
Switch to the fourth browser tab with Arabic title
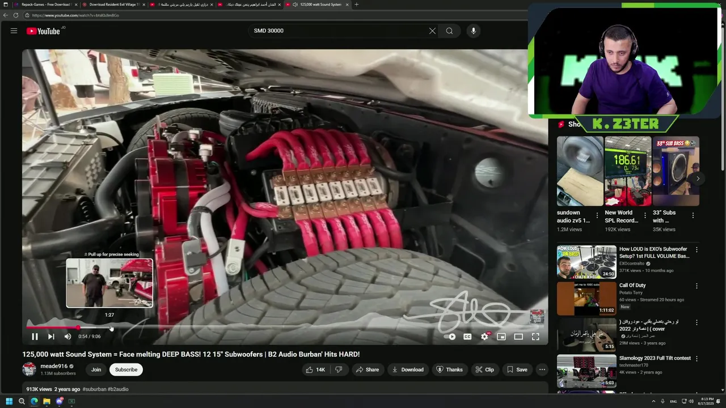[x=251, y=5]
